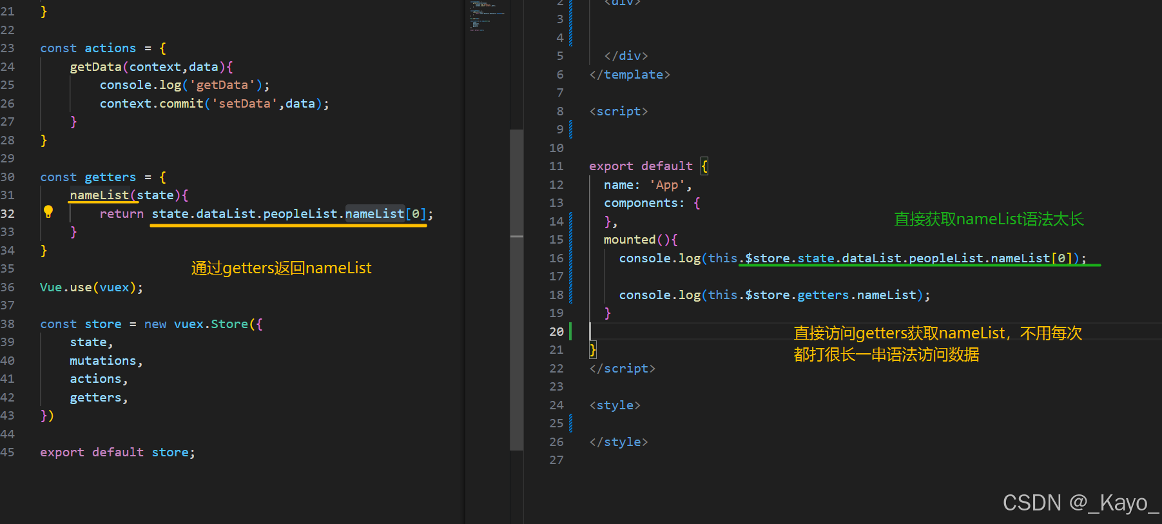Screen dimensions: 1162x524
Task: Click the closing </template> tag
Action: tap(630, 75)
